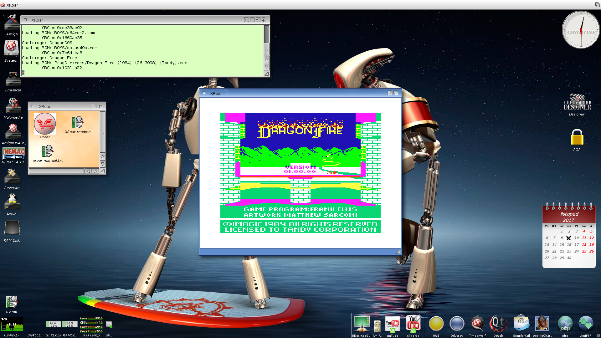
Task: Click day 11 on the calendar
Action: 584,238
